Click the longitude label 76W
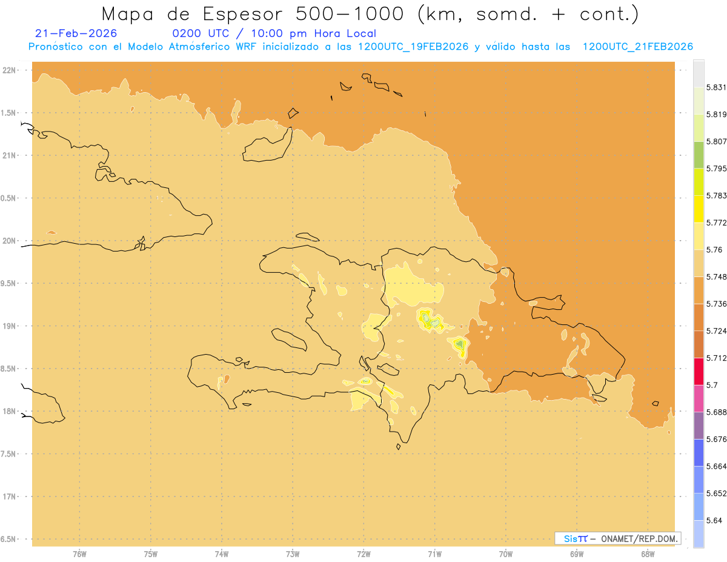Viewport: 727px width, 562px height. 79,554
